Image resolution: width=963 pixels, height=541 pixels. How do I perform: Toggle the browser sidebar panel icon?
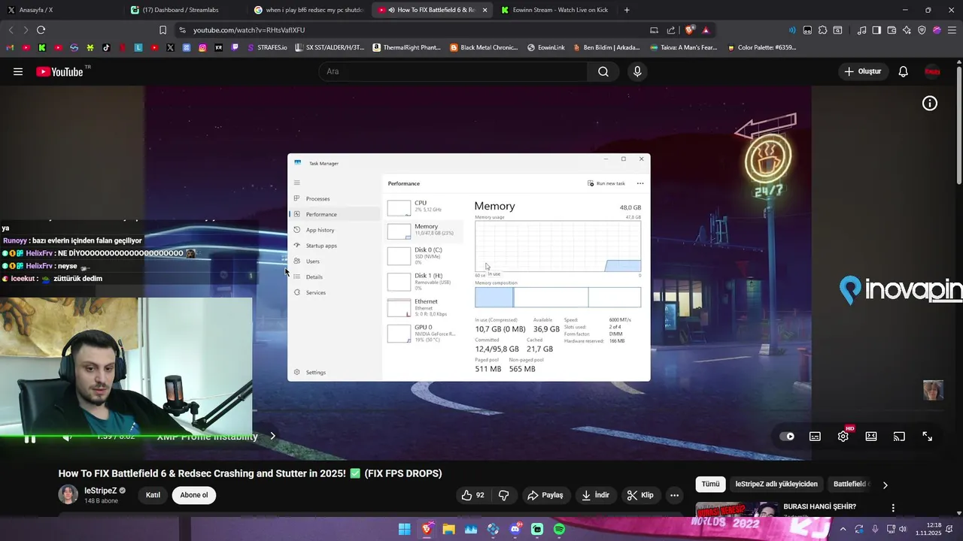click(x=876, y=30)
